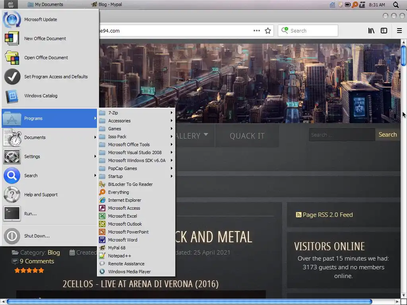
Task: Expand Microsoft Visual Studio 2008 folder
Action: (x=136, y=152)
